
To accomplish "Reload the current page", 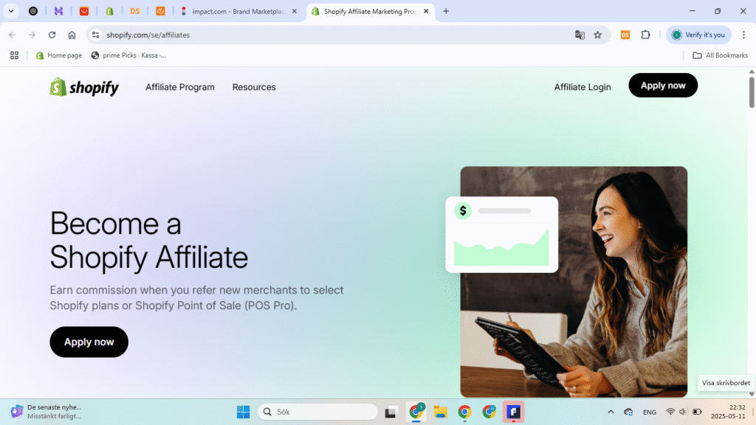I will point(52,35).
